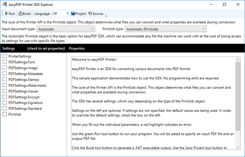Enable the PDFSettings.Standard checkbox

pos(5,108)
